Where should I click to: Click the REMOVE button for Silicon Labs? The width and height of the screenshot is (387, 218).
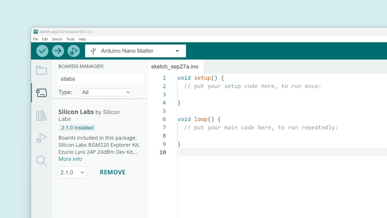tap(113, 172)
